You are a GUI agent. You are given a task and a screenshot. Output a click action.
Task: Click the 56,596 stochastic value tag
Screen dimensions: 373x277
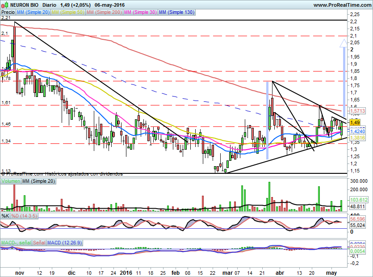tap(358, 219)
